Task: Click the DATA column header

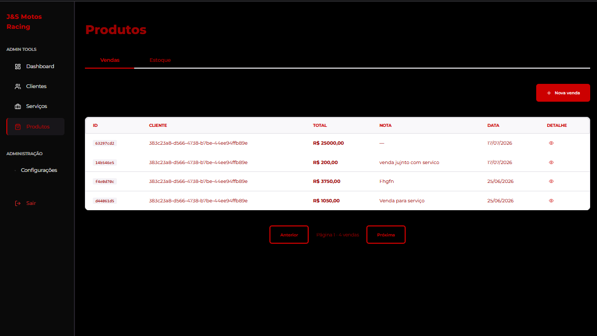Action: [493, 125]
